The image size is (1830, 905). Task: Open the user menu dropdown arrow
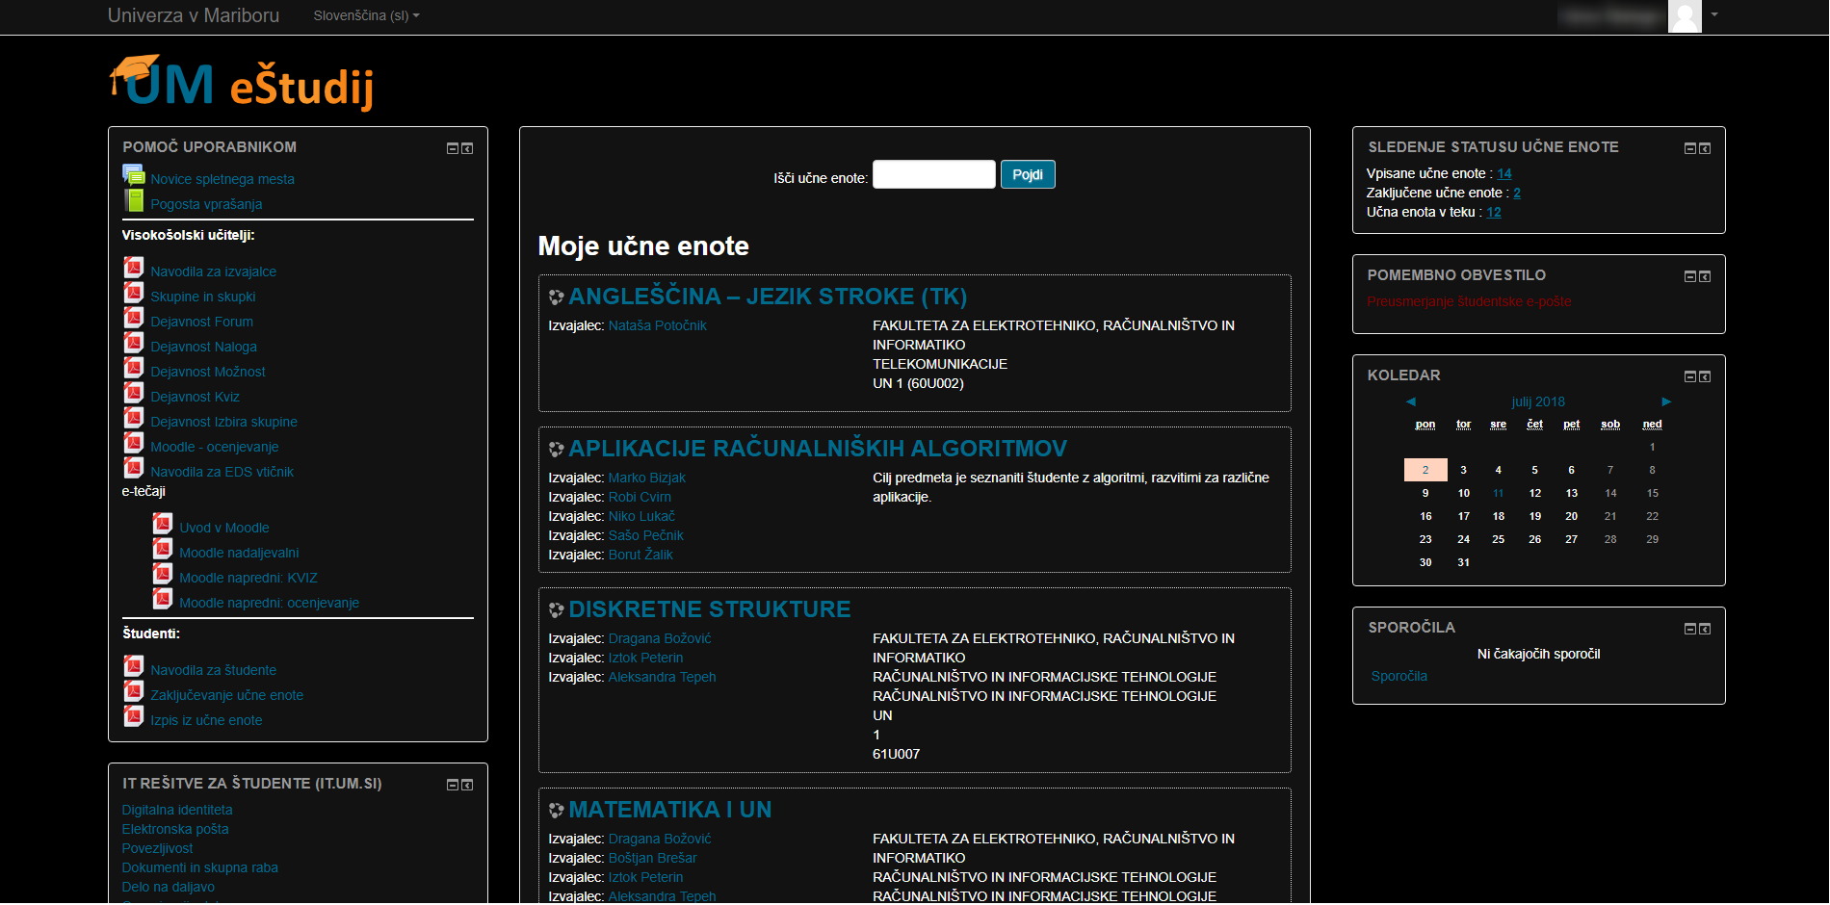pos(1714,14)
